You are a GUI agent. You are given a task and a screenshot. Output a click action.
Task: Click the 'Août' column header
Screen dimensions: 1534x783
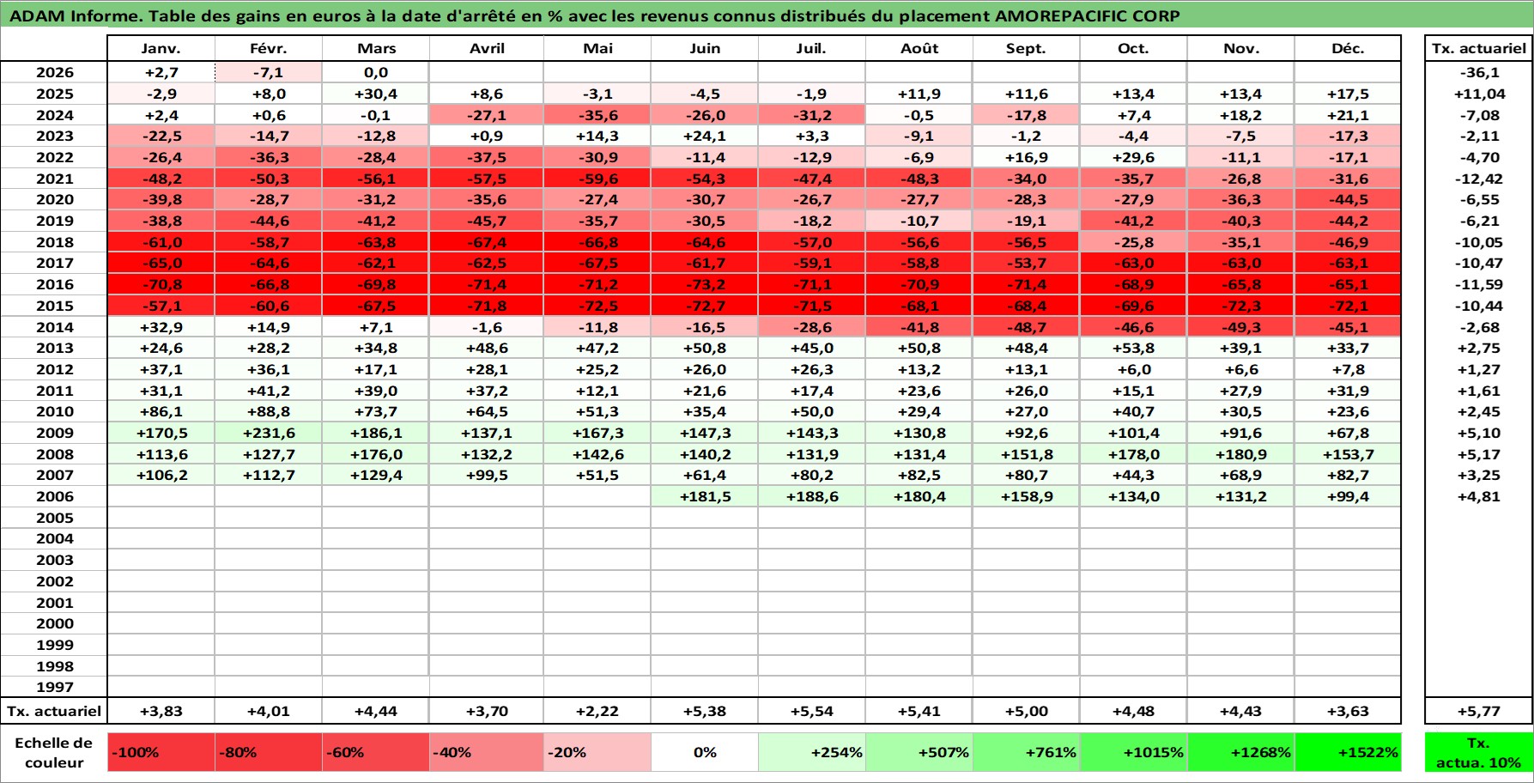pos(919,49)
